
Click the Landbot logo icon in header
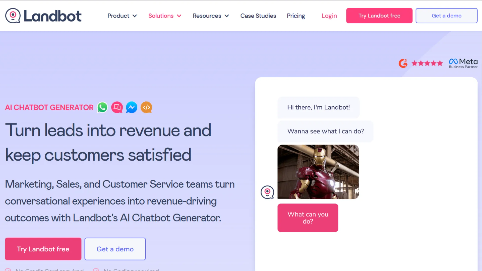pyautogui.click(x=13, y=16)
